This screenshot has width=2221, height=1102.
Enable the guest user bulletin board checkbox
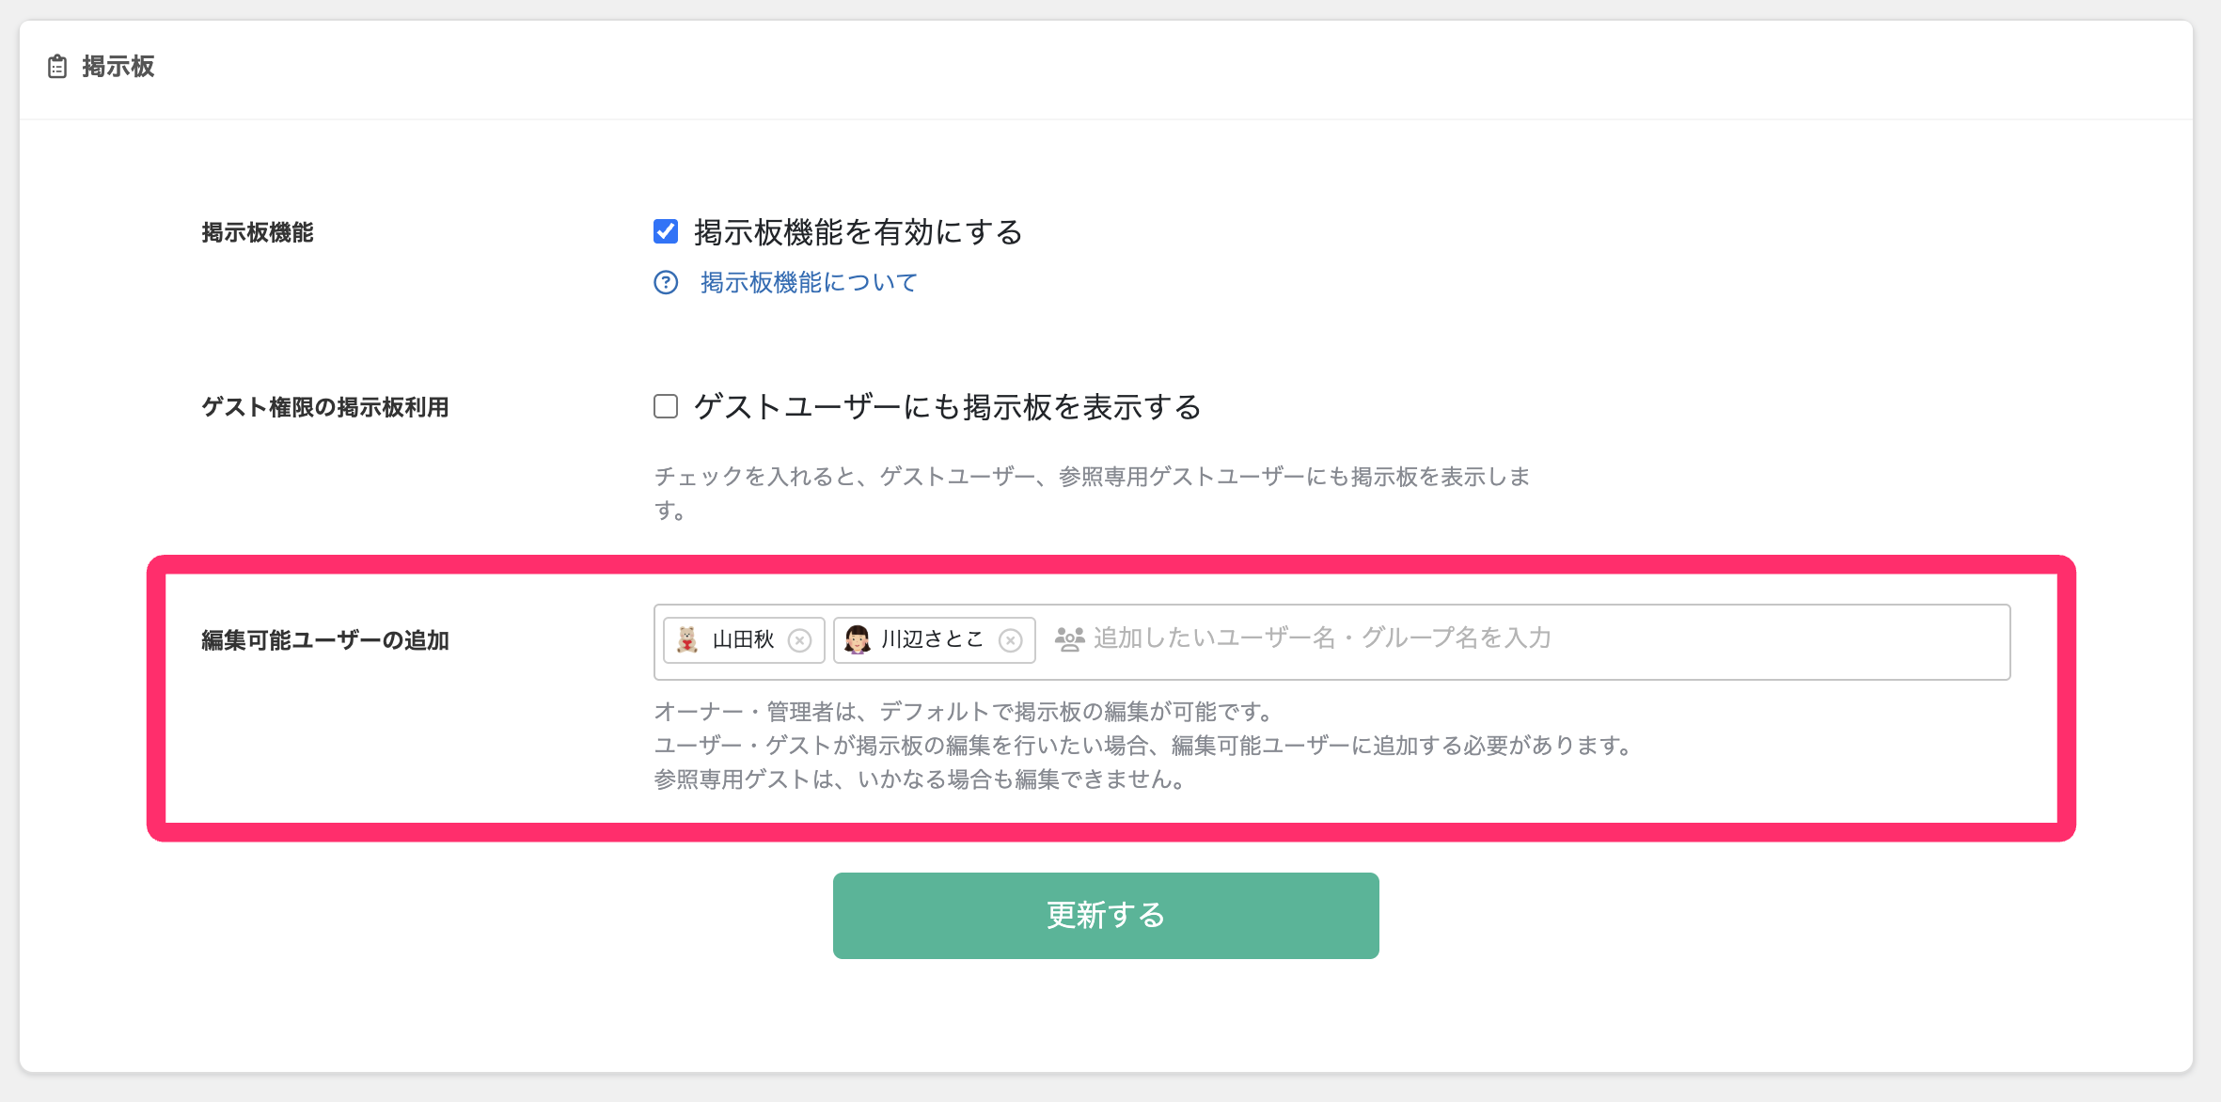(666, 406)
